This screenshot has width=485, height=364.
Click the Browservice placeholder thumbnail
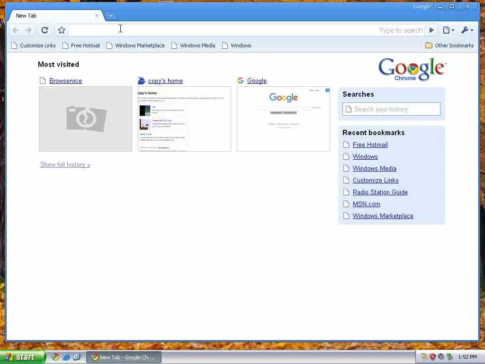(x=85, y=119)
